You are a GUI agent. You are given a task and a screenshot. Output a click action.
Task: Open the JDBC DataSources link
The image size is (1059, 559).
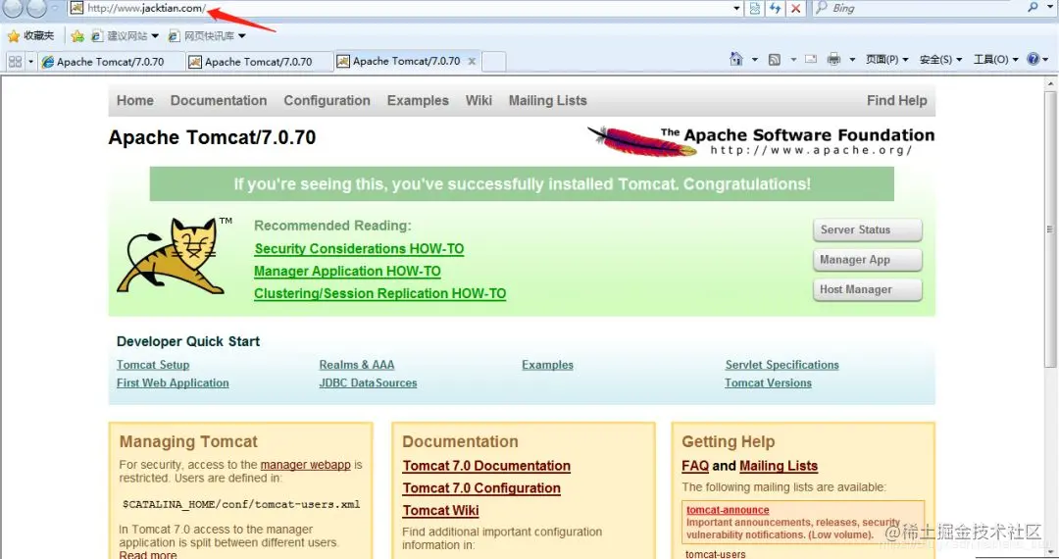pyautogui.click(x=368, y=382)
